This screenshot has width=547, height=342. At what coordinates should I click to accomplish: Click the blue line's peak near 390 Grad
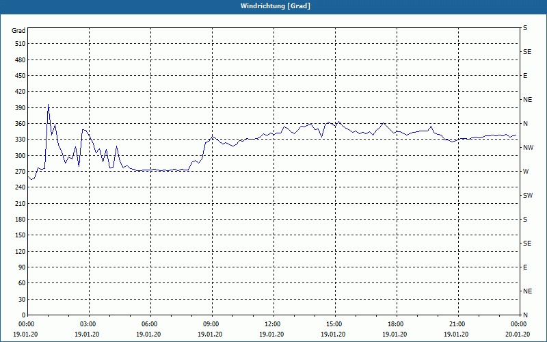pyautogui.click(x=48, y=105)
